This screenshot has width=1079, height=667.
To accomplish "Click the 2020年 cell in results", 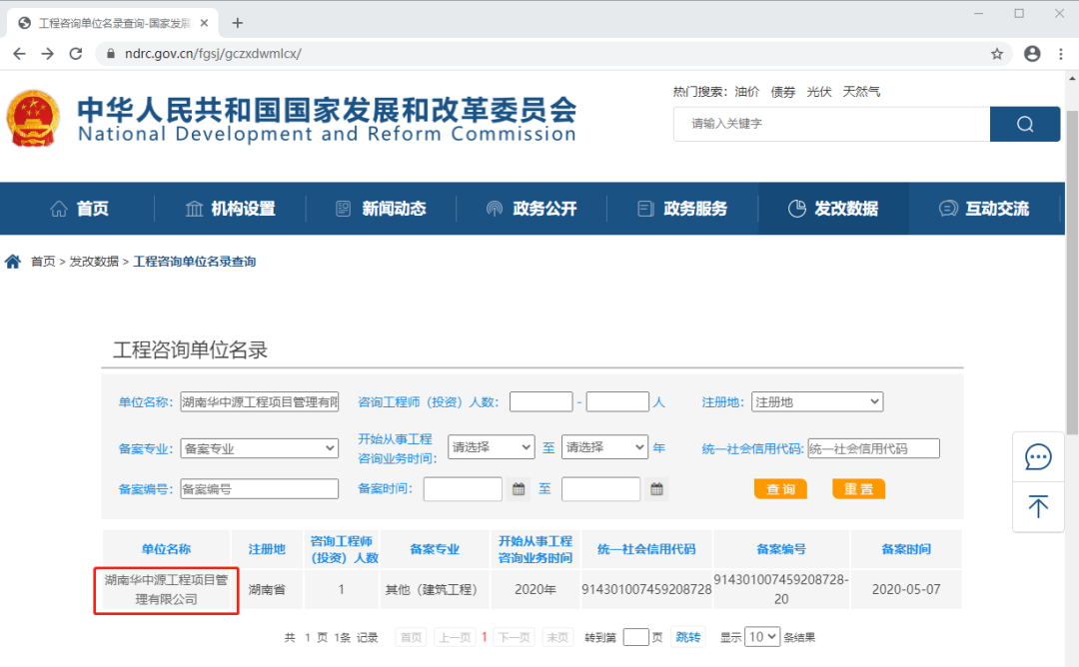I will pos(536,589).
